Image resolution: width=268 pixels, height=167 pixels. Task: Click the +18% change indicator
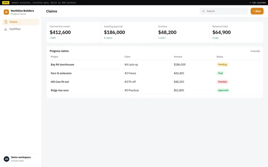pos(53,38)
